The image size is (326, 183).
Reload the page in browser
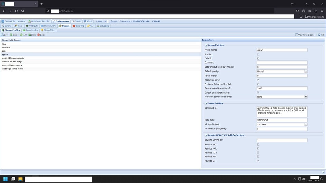click(x=16, y=11)
